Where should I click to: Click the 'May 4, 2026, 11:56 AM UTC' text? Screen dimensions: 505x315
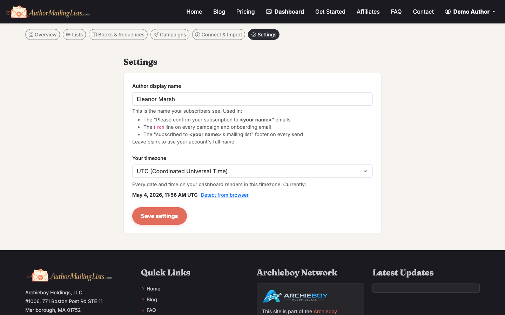[165, 195]
